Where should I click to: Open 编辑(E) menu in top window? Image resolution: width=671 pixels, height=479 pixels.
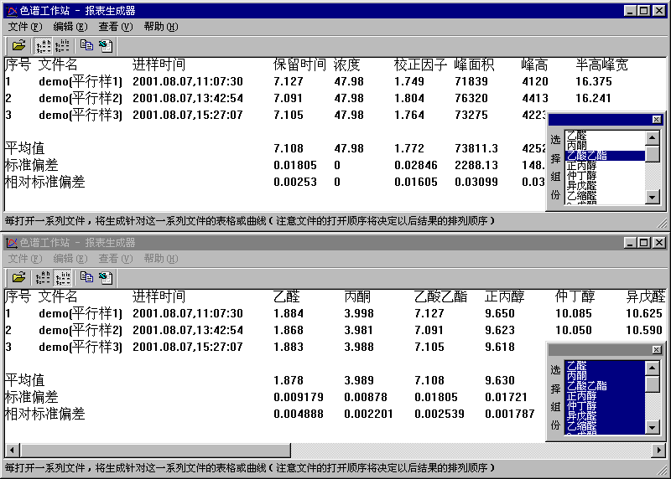[x=70, y=27]
